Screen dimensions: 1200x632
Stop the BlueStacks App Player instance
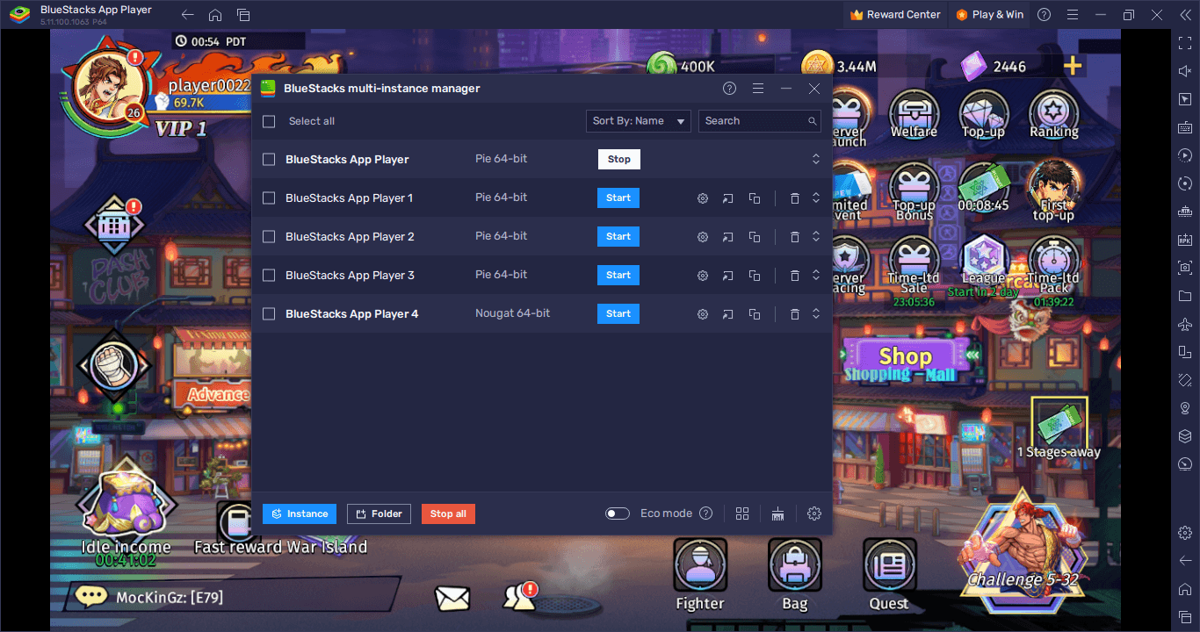619,159
